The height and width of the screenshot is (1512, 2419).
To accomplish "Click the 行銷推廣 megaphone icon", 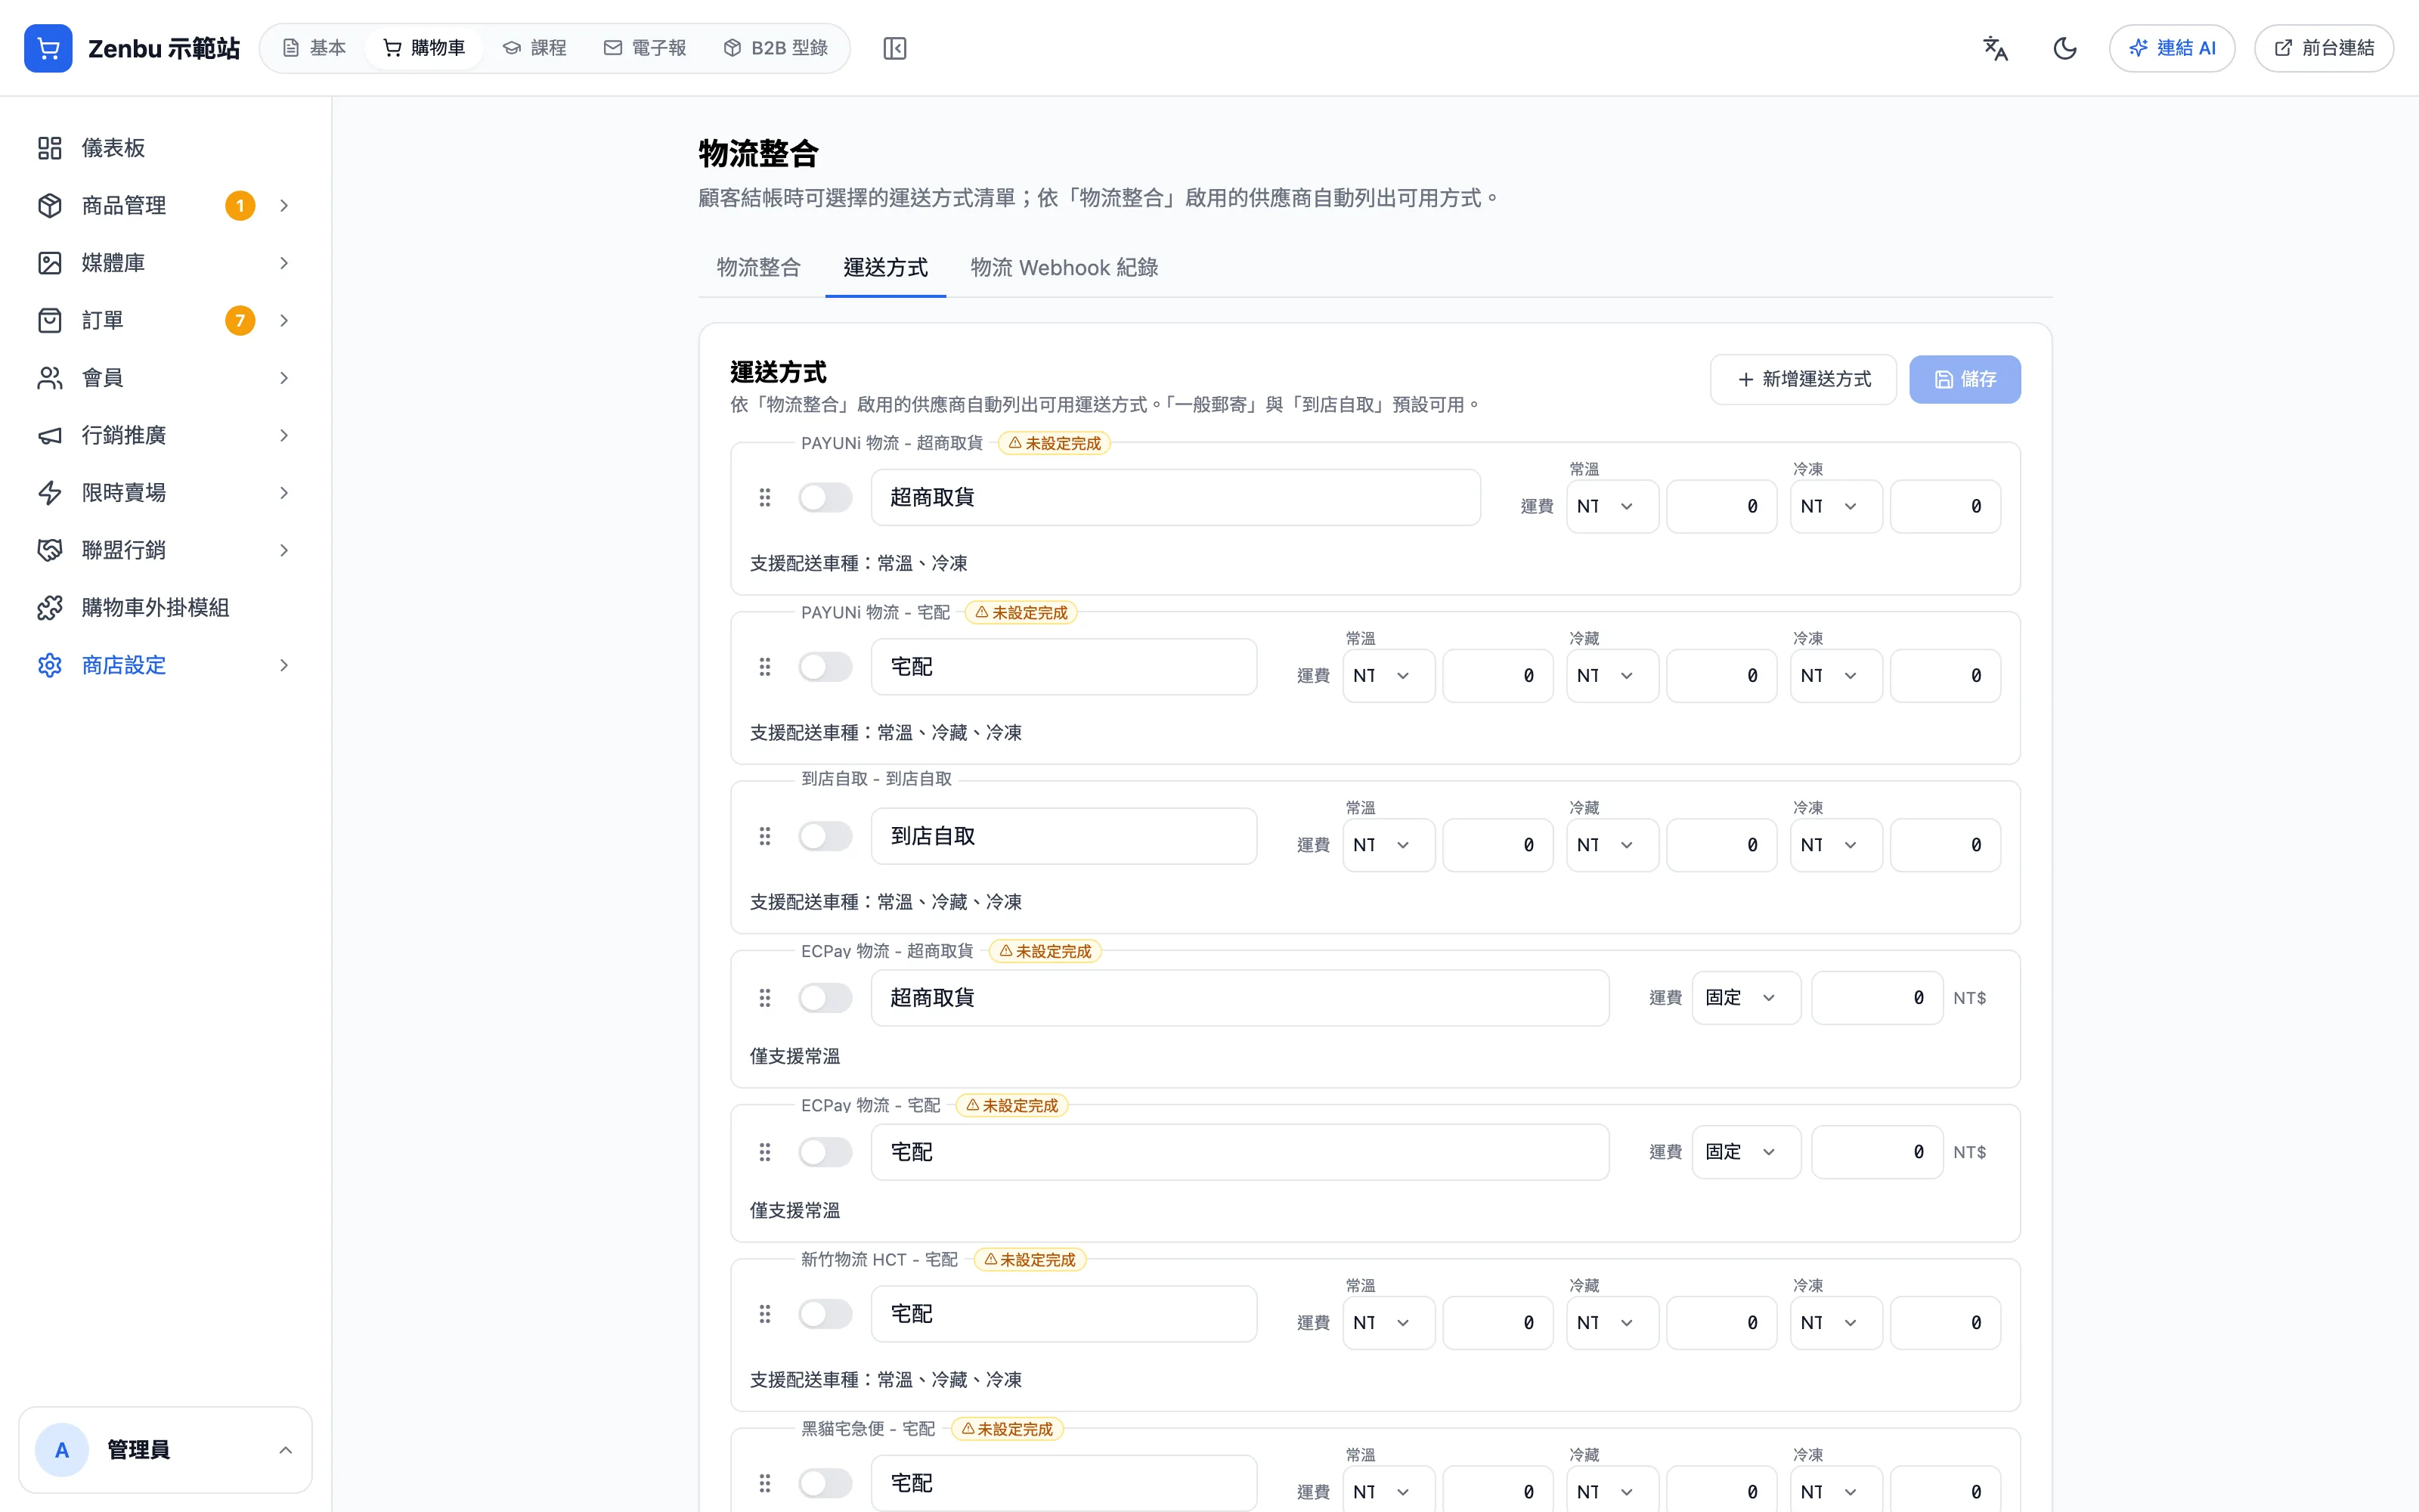I will click(x=50, y=435).
